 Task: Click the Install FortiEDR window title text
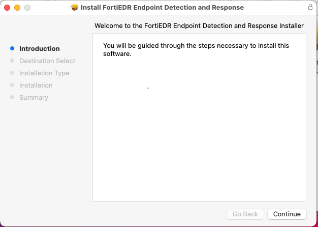[162, 8]
